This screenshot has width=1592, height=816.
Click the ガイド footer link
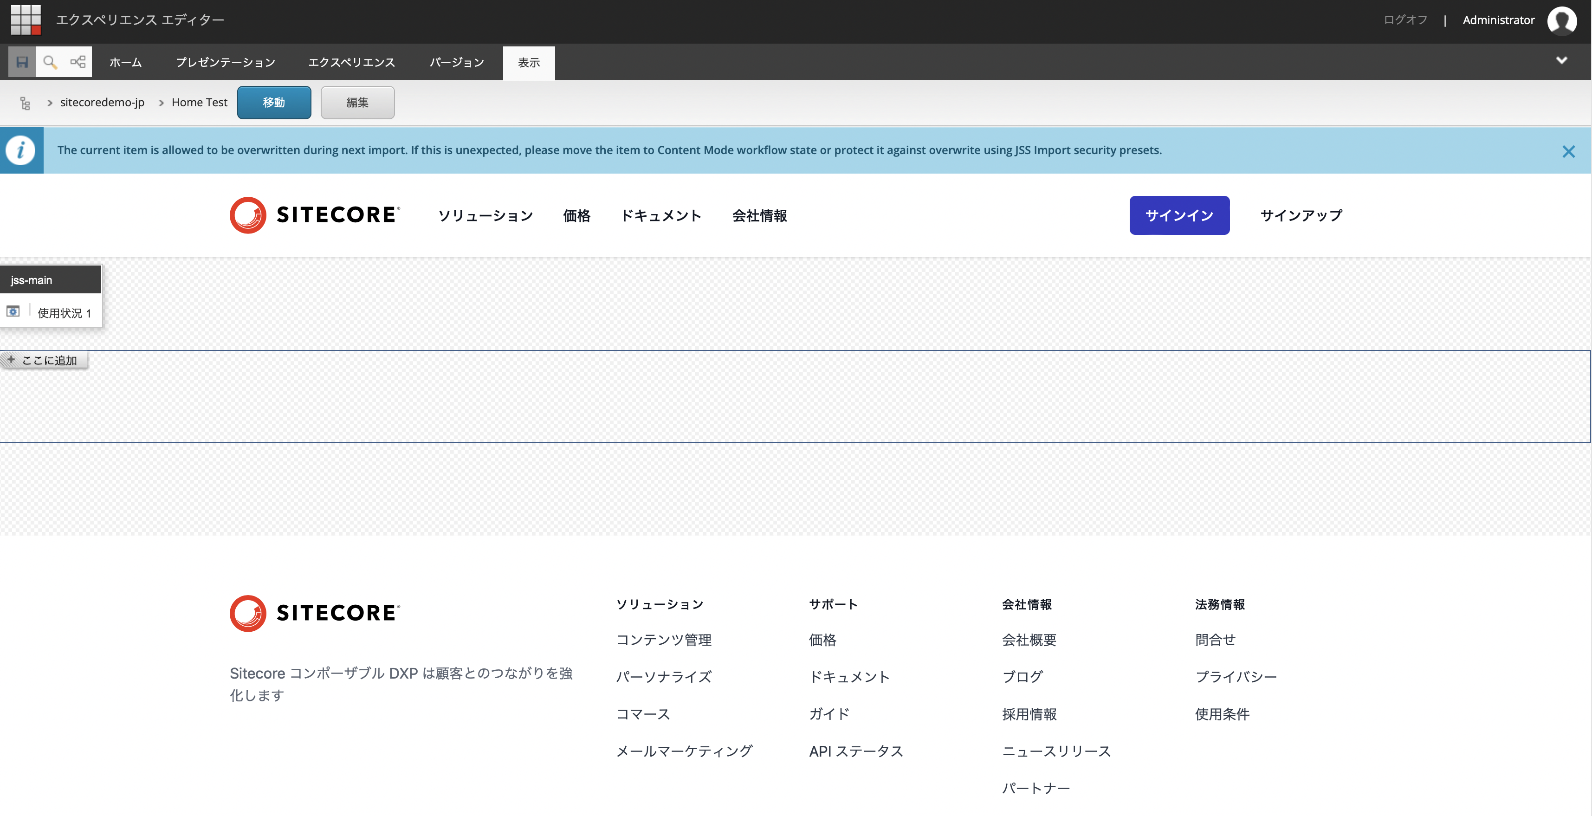pyautogui.click(x=829, y=714)
